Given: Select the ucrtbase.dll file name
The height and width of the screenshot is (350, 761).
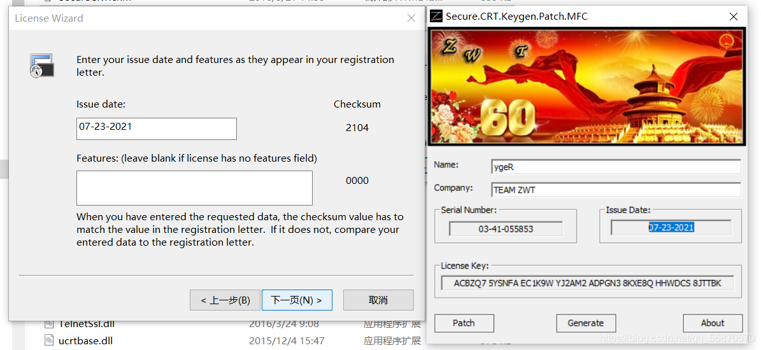Looking at the screenshot, I should 85,340.
